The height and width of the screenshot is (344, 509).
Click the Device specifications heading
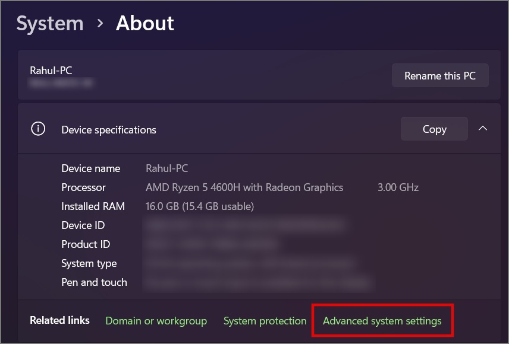109,130
